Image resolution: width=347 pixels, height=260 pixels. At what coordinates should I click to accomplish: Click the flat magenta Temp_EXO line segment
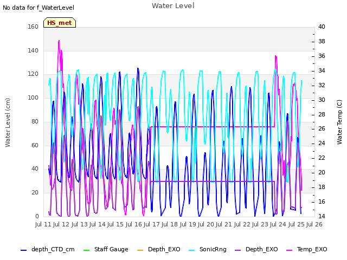coord(213,127)
